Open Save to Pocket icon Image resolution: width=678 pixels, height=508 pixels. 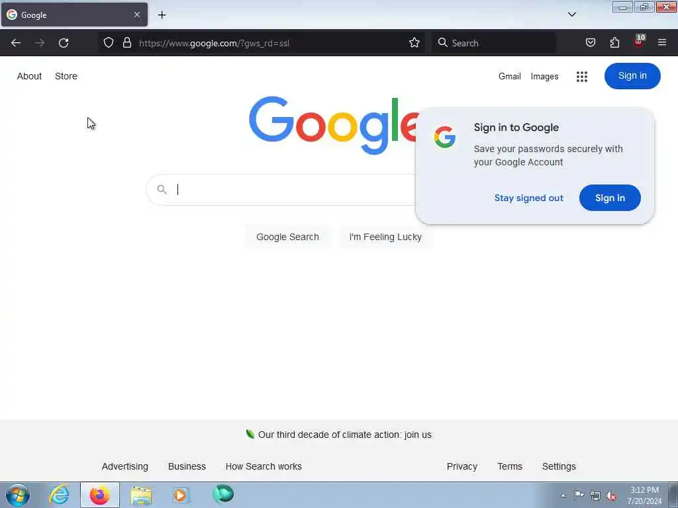point(591,42)
